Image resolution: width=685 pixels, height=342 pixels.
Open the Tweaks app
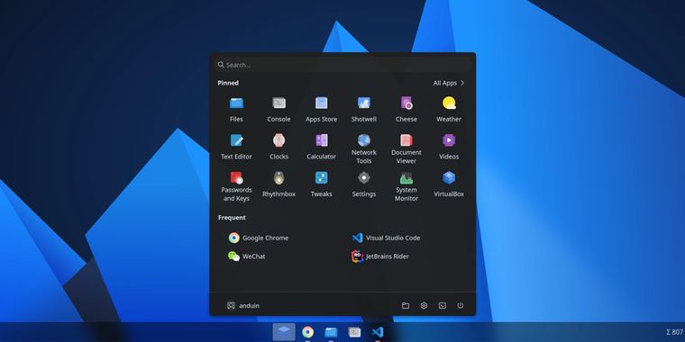tap(321, 184)
